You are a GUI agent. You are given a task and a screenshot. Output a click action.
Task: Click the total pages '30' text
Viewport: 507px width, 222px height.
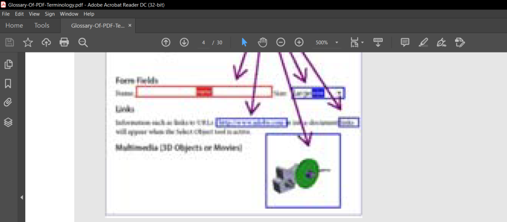tap(219, 43)
